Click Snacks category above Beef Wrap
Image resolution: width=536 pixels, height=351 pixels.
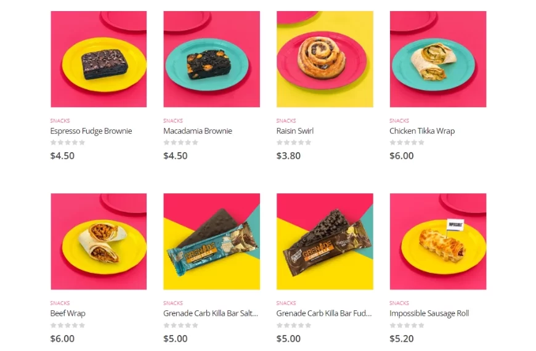pyautogui.click(x=60, y=303)
